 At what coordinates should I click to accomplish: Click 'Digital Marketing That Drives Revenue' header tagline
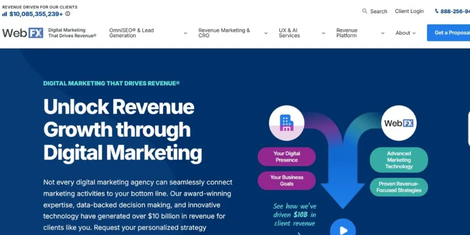[x=72, y=33]
